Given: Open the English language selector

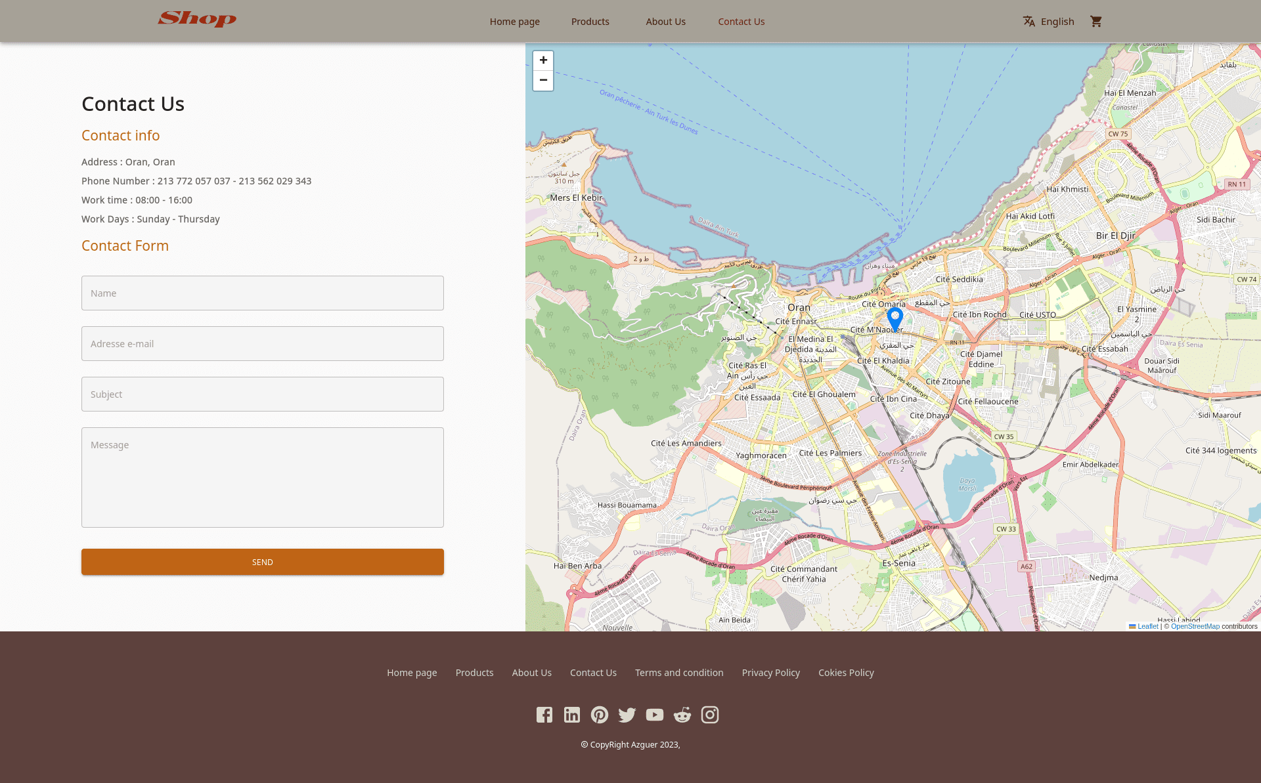Looking at the screenshot, I should pos(1048,22).
